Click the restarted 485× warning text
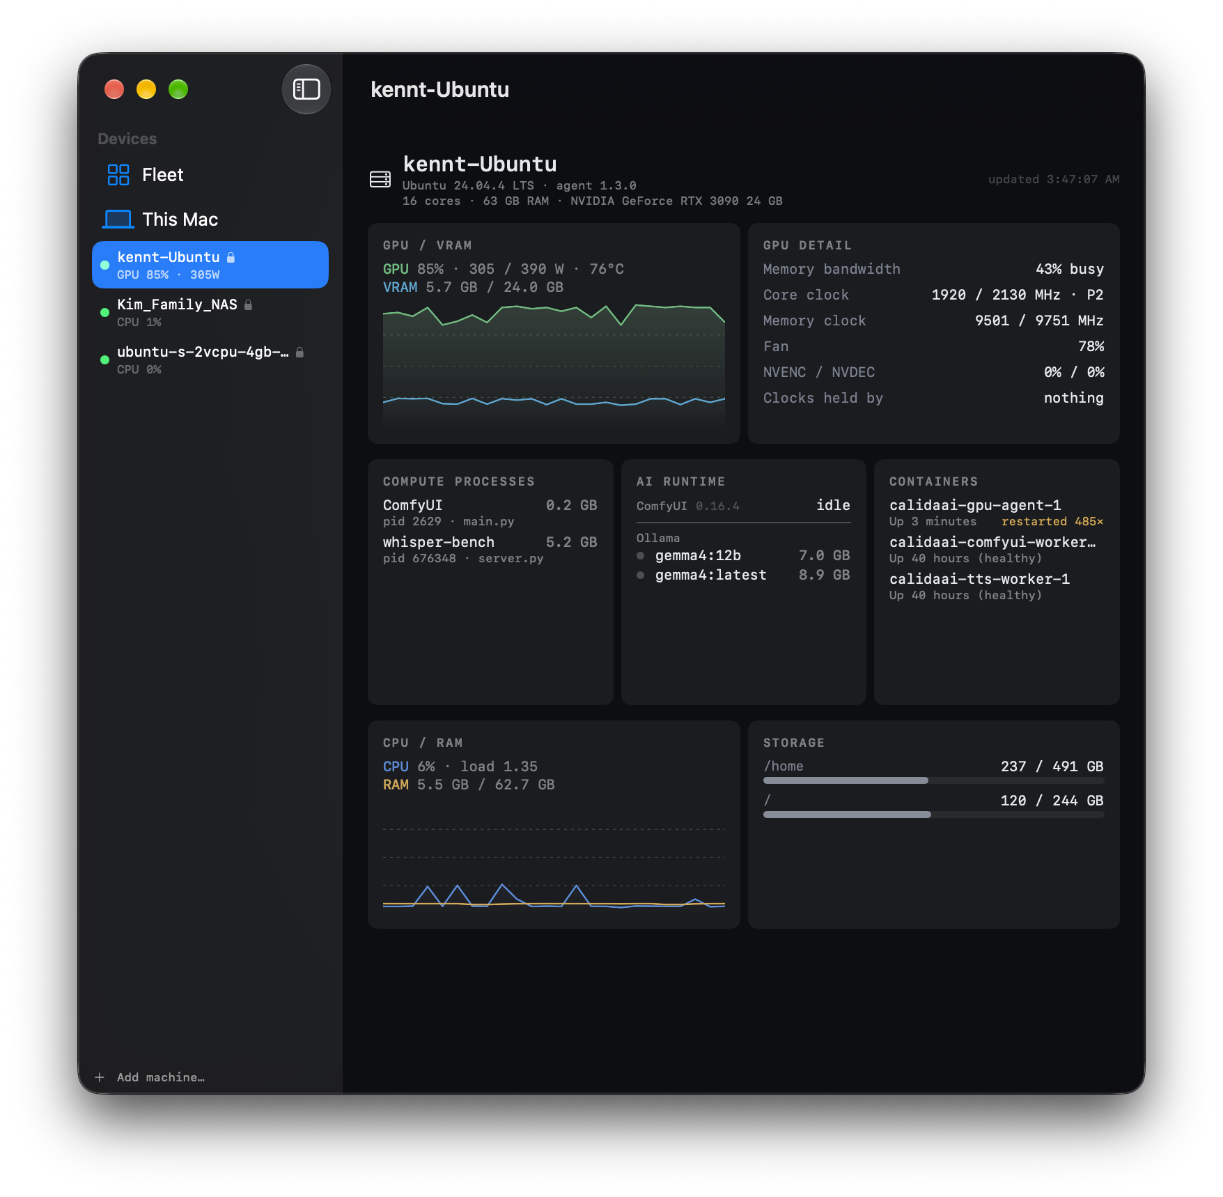This screenshot has width=1223, height=1197. pyautogui.click(x=1052, y=521)
